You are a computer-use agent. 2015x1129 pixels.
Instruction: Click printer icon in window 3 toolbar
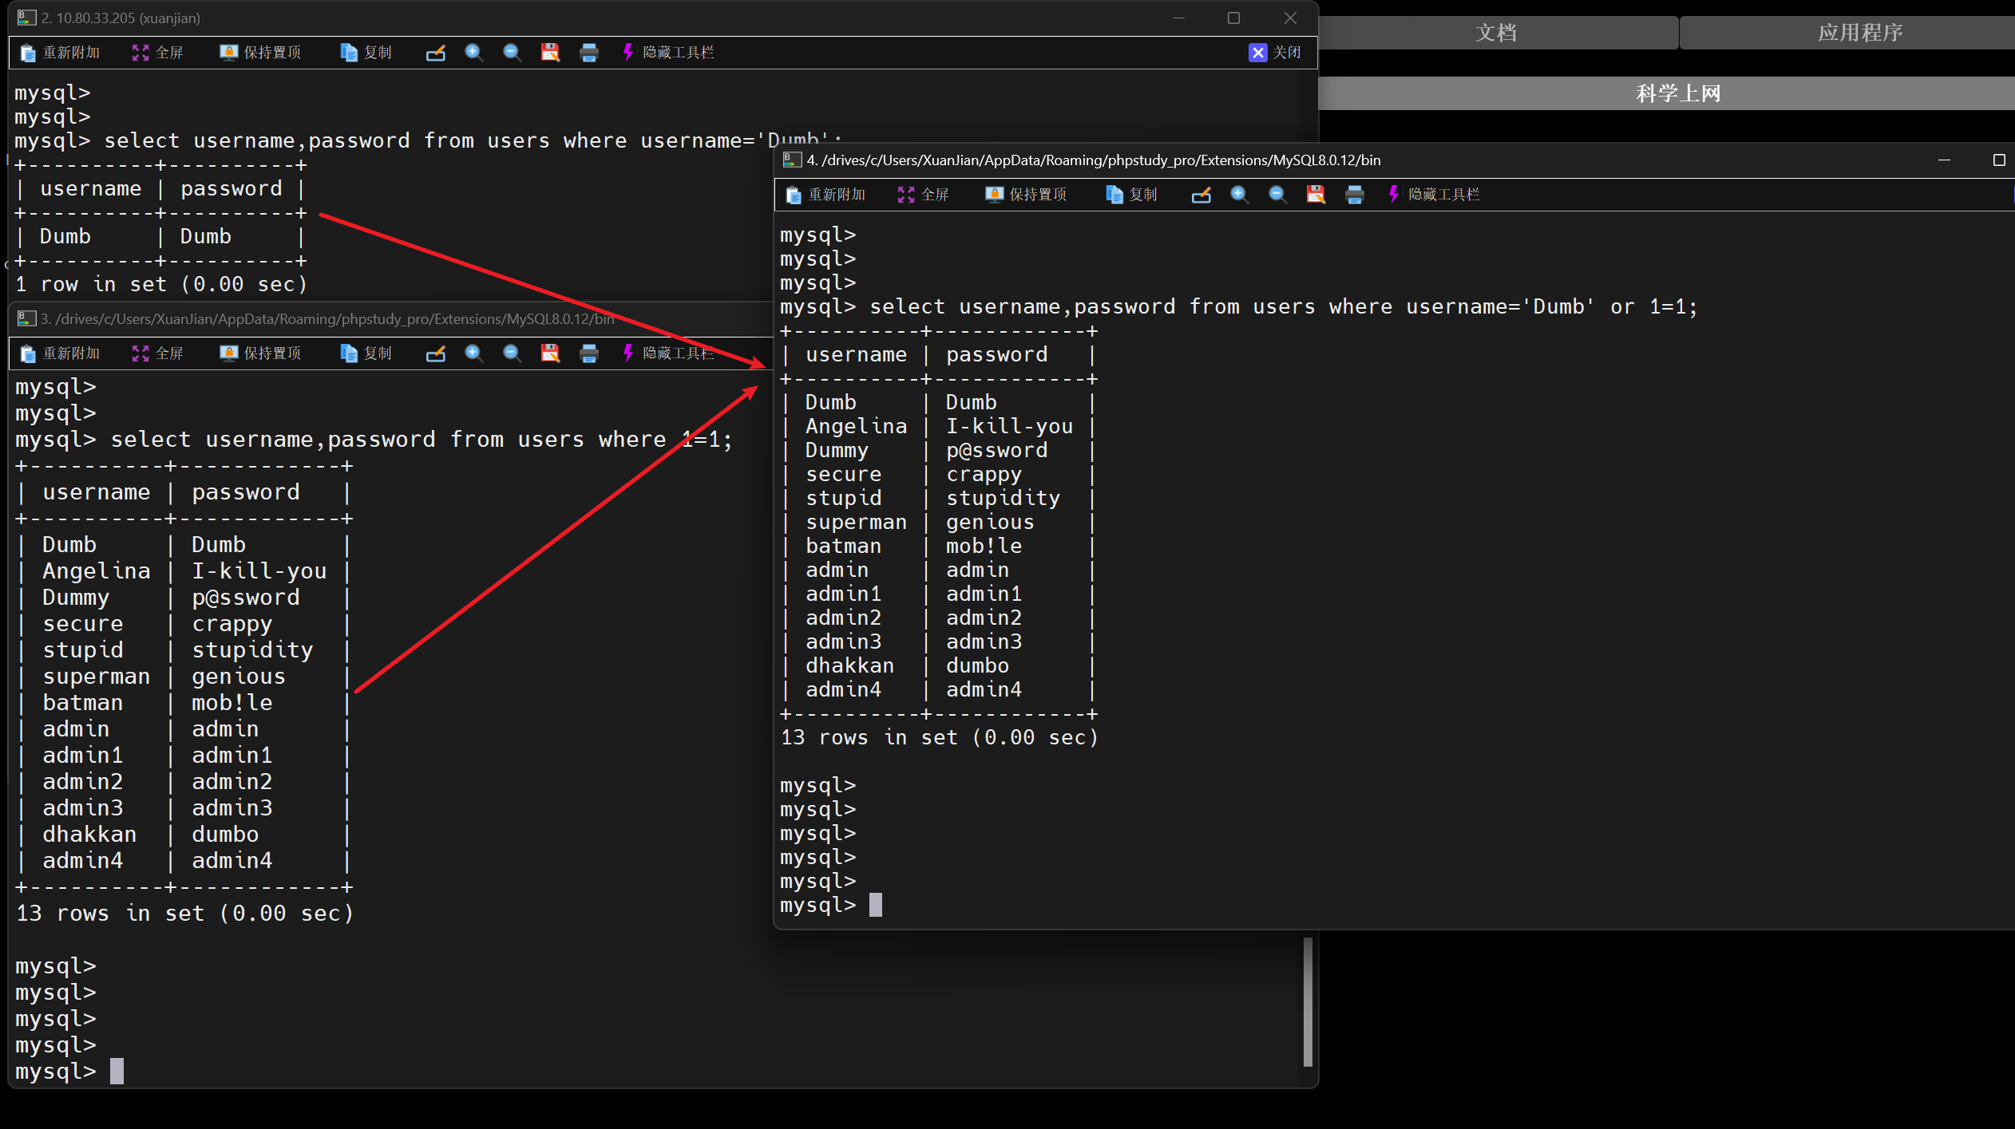tap(589, 353)
